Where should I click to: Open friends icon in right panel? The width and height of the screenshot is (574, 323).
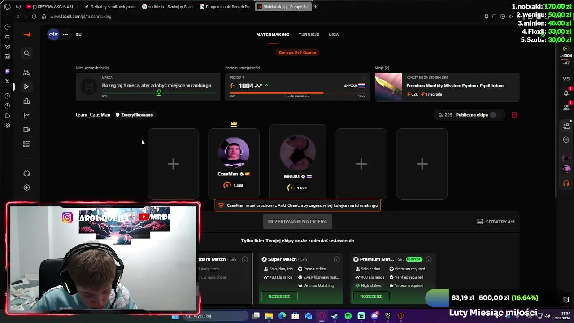[566, 107]
